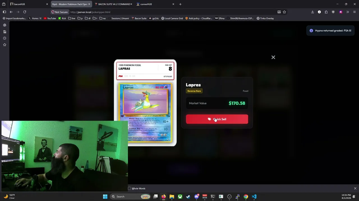Screen dimensions: 359x201
Task: Expand more toolbar tools chevron
Action: 348,12
